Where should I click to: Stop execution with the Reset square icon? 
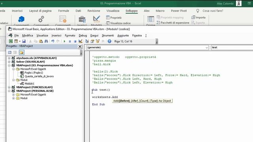click(75, 41)
